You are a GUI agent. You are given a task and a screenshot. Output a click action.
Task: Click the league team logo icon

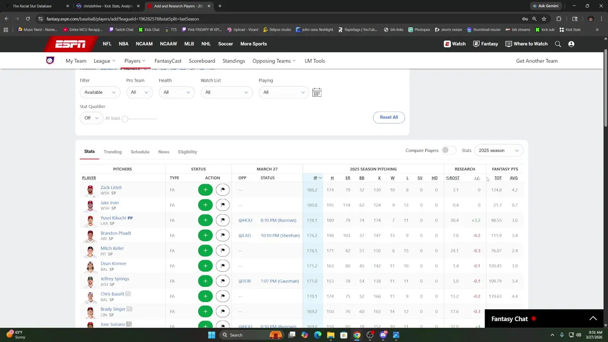click(50, 61)
